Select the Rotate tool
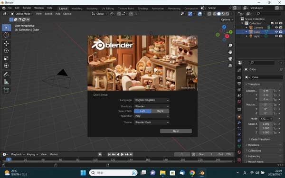Image resolution: width=285 pixels, height=178 pixels. (6, 51)
